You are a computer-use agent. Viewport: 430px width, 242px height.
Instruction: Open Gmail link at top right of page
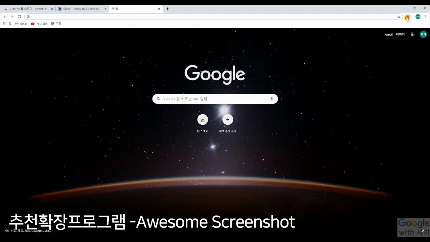(x=389, y=34)
